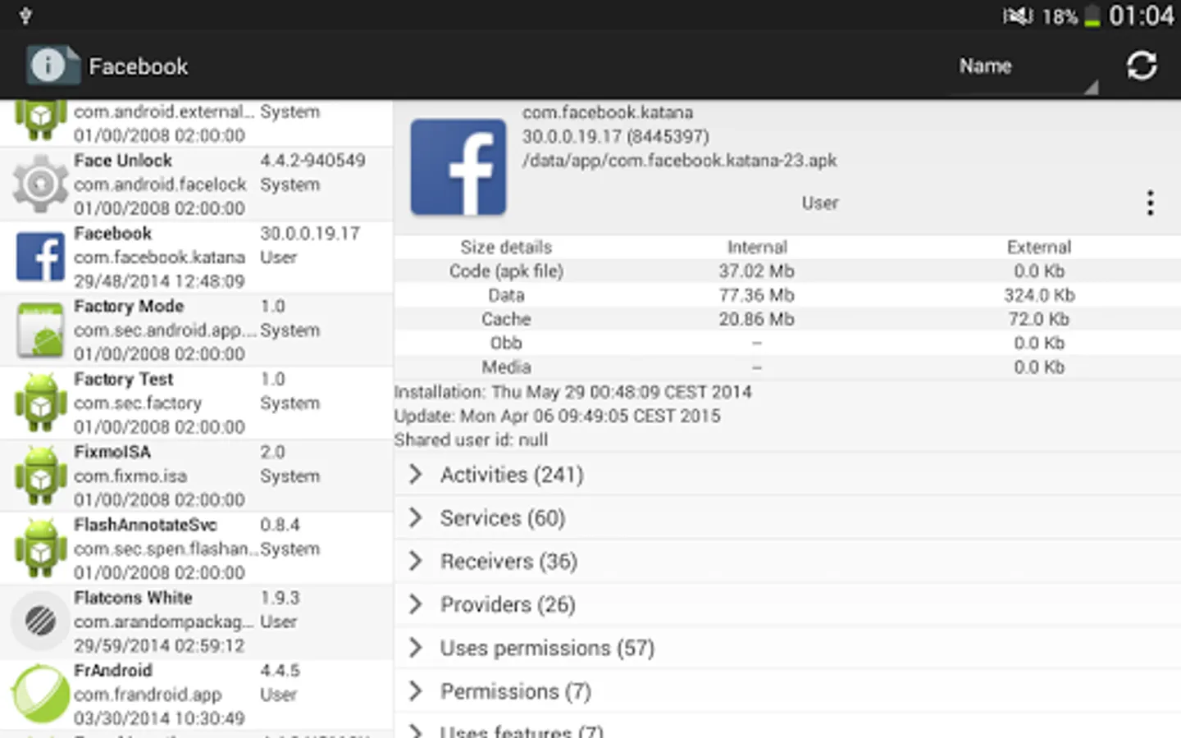Image resolution: width=1181 pixels, height=738 pixels.
Task: Tap the app info icon beside Facebook title
Action: 52,65
